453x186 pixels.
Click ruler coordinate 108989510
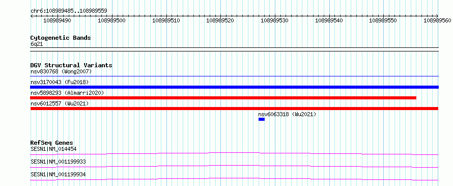166,20
